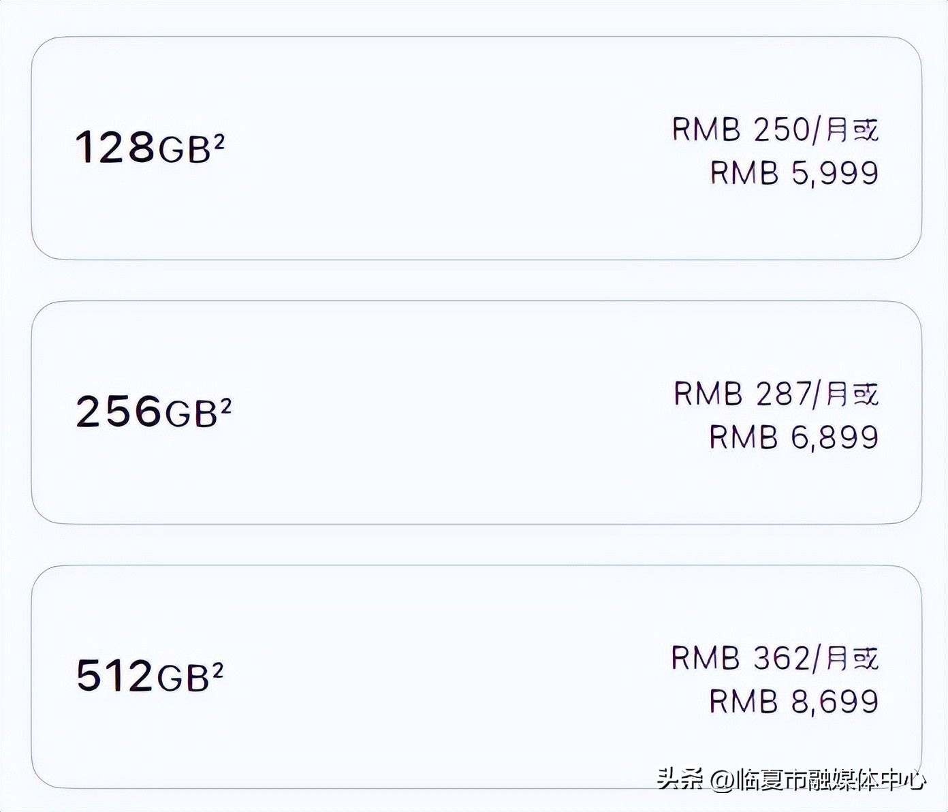The width and height of the screenshot is (948, 812).
Task: Click the RMB 8,699 full price
Action: pos(794,702)
